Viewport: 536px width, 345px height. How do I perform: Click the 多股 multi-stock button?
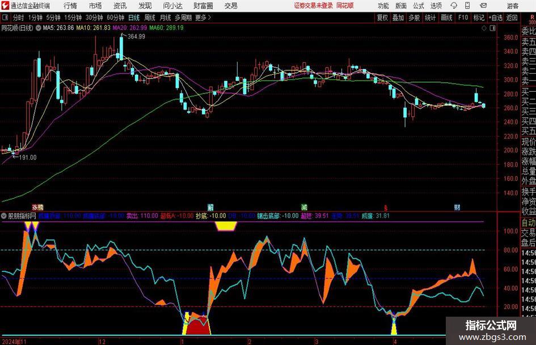[x=414, y=18]
